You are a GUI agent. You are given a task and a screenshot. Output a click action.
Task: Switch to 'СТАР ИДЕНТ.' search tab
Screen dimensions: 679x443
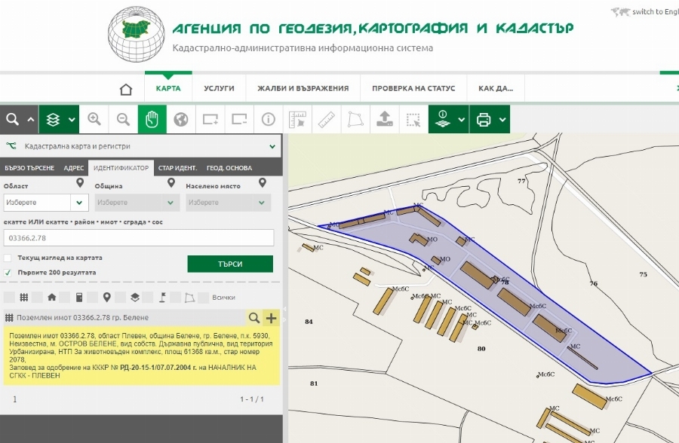pyautogui.click(x=178, y=168)
